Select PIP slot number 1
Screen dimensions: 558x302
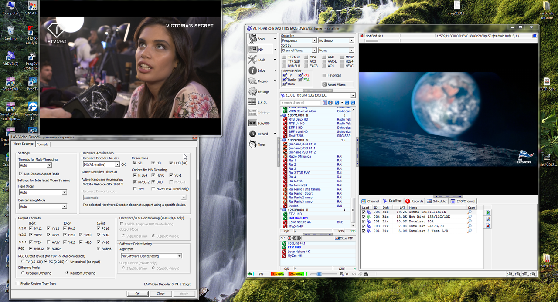tap(289, 238)
